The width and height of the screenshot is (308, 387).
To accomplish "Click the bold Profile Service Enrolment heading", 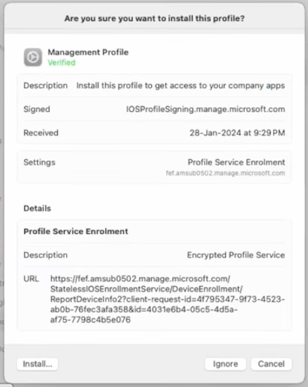I will pos(76,231).
